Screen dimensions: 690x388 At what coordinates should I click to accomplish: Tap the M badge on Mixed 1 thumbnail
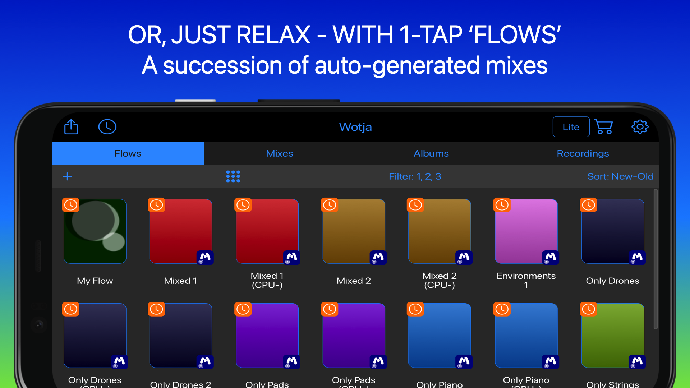pos(206,258)
